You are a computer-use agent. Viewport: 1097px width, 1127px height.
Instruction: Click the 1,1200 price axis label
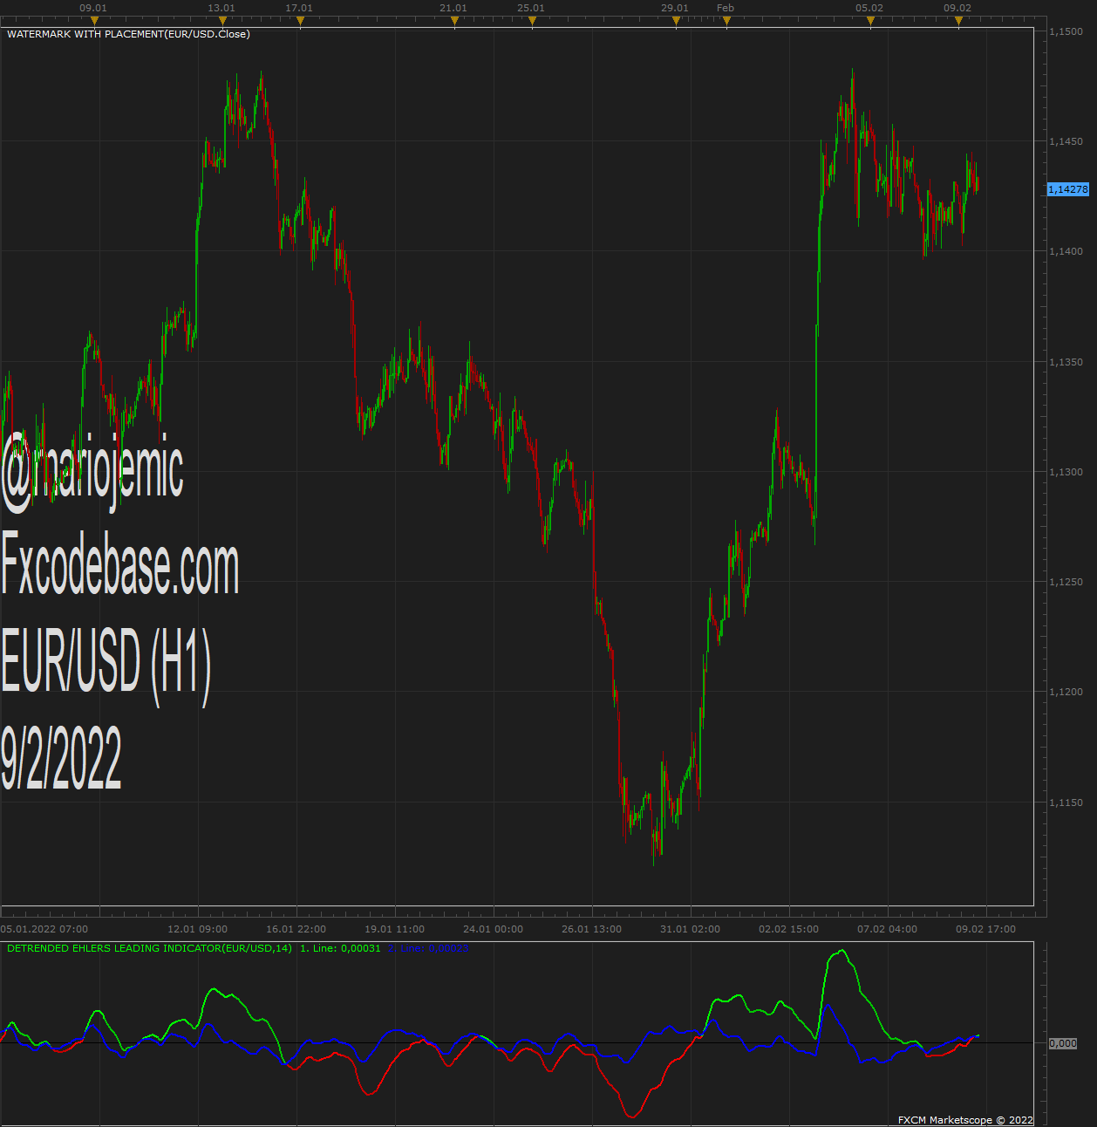[x=1066, y=692]
